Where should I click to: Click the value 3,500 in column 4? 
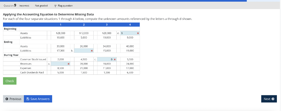pos(130,59)
